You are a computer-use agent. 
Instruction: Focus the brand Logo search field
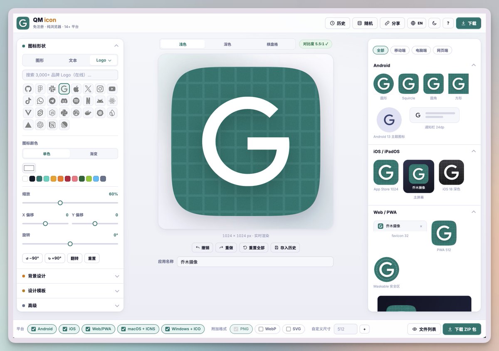click(x=70, y=75)
